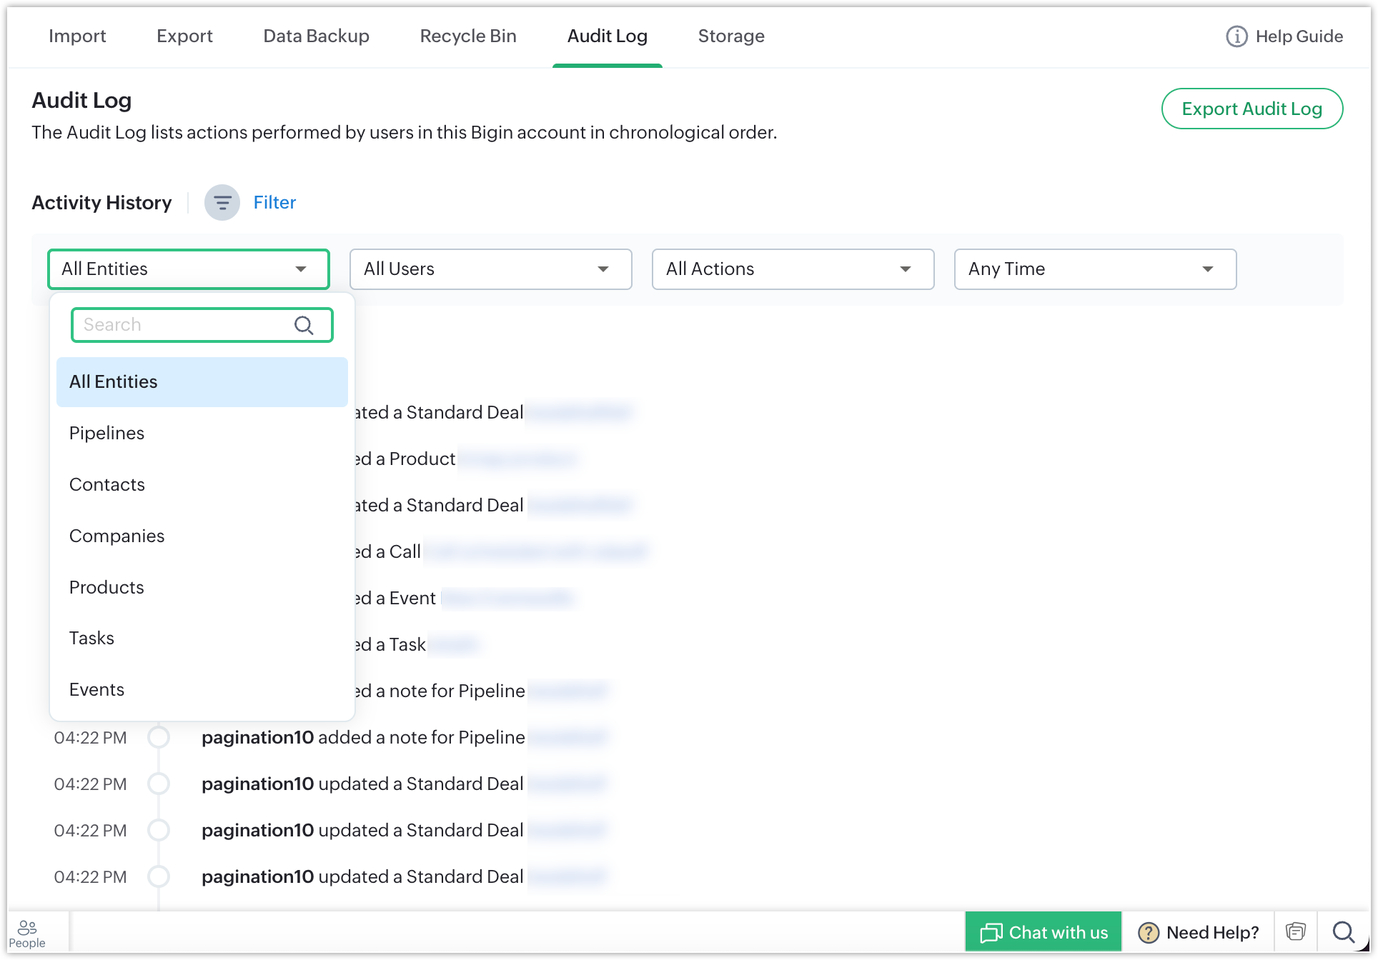Click the filter funnel icon
The image size is (1378, 960).
222,203
